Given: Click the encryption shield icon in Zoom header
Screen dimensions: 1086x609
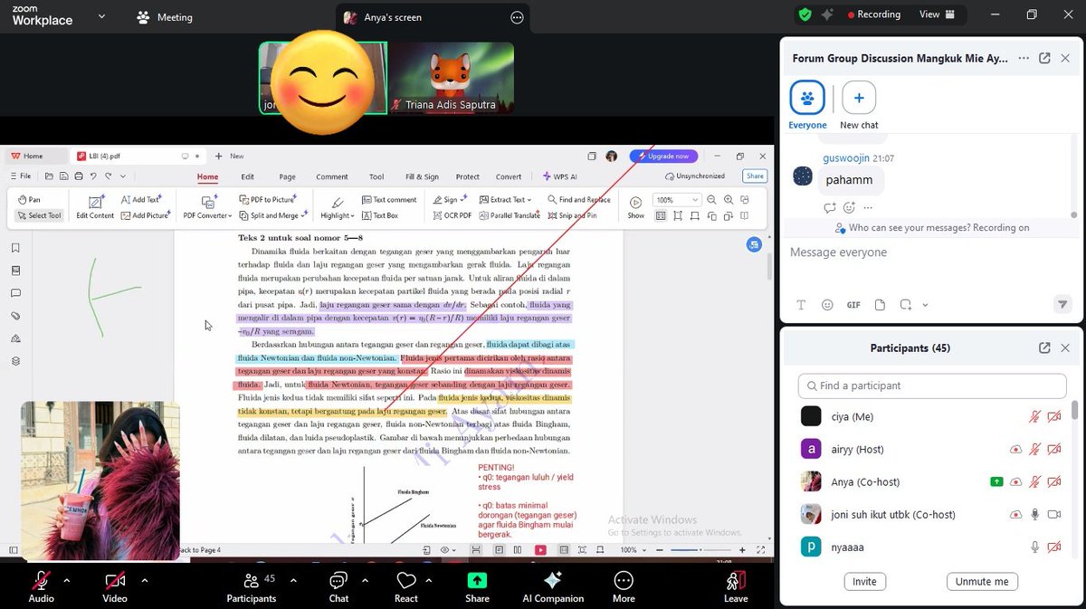Looking at the screenshot, I should [805, 14].
